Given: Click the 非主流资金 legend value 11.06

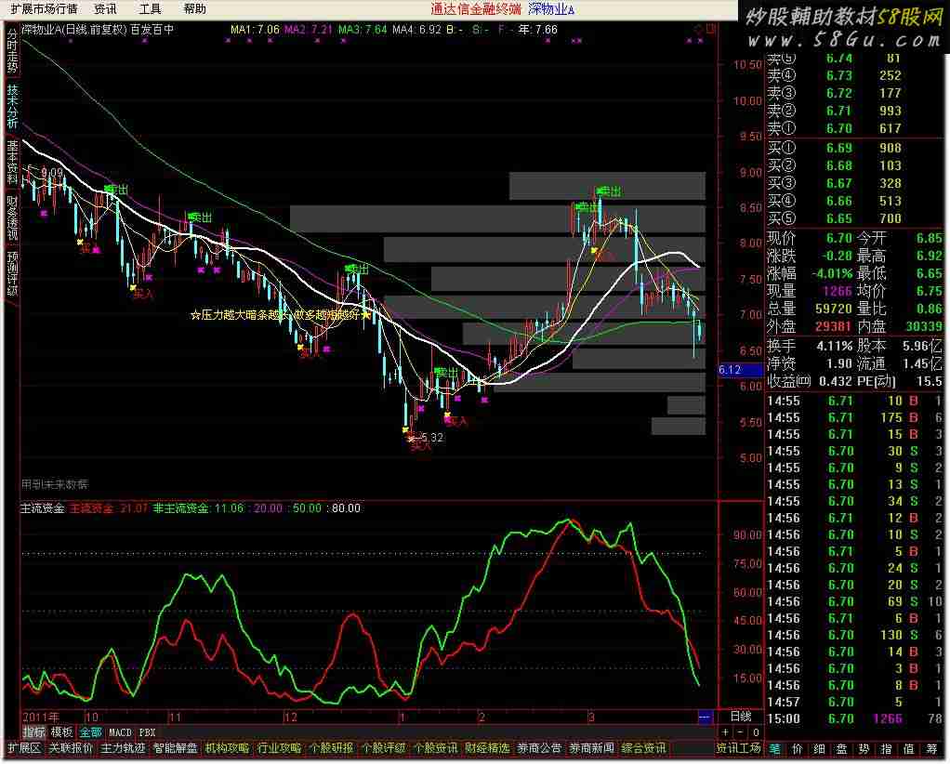Looking at the screenshot, I should (229, 507).
